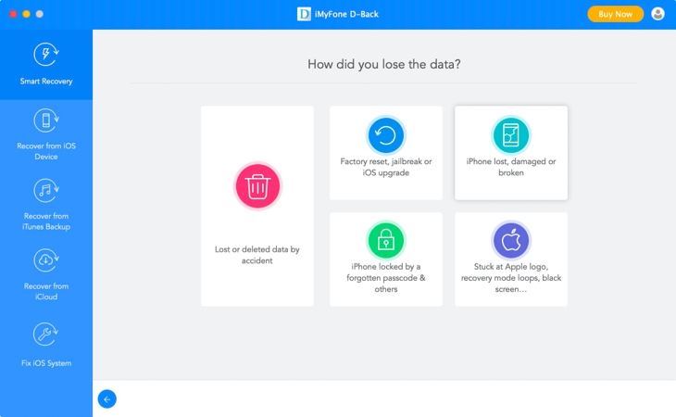
Task: Click the blue factory reset arrow icon
Action: click(x=386, y=135)
